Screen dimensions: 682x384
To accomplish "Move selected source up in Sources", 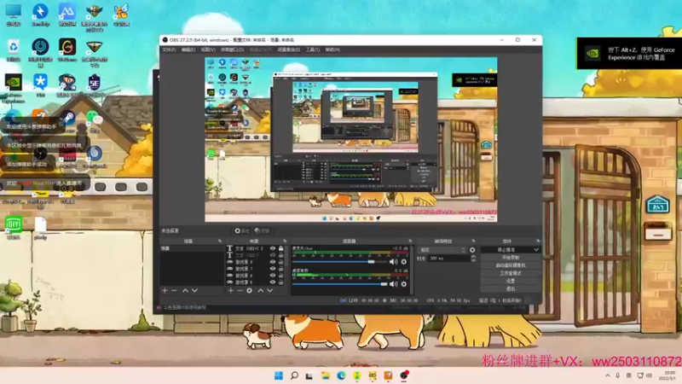I will (x=261, y=290).
